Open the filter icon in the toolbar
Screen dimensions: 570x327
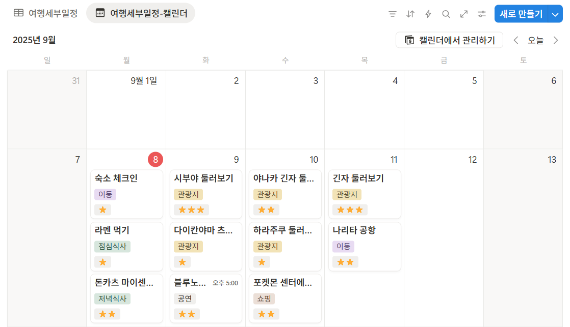pyautogui.click(x=392, y=14)
